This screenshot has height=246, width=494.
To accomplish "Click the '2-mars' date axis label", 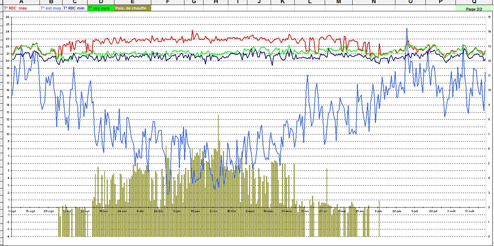I will [x=250, y=211].
